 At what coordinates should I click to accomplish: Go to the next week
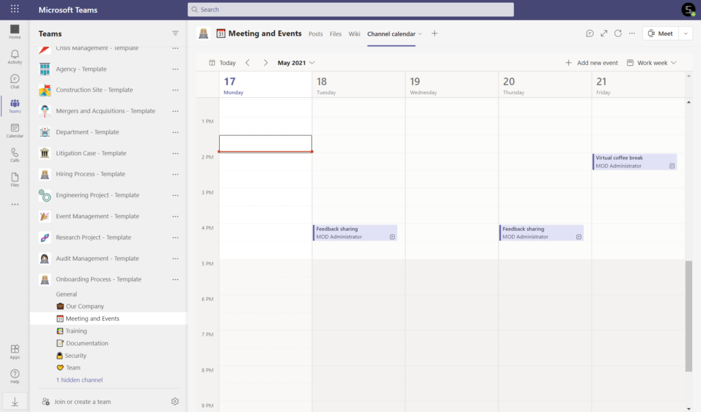(266, 62)
